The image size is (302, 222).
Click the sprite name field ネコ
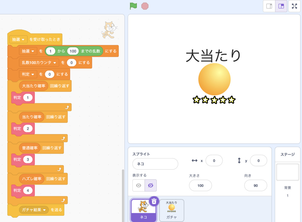pos(155,164)
